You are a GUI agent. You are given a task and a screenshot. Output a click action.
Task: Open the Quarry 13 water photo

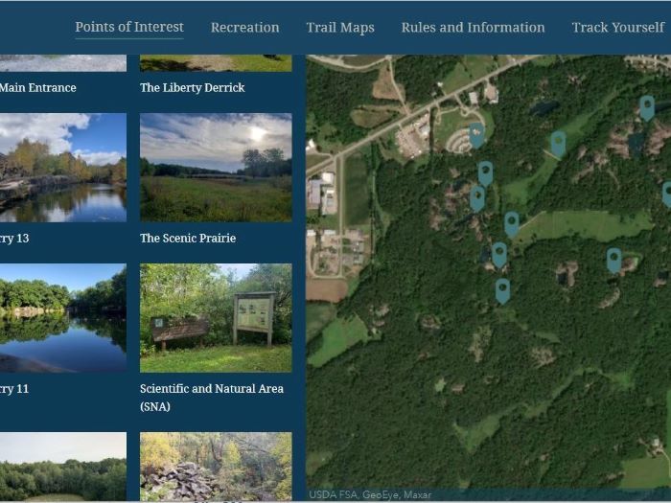pyautogui.click(x=63, y=168)
